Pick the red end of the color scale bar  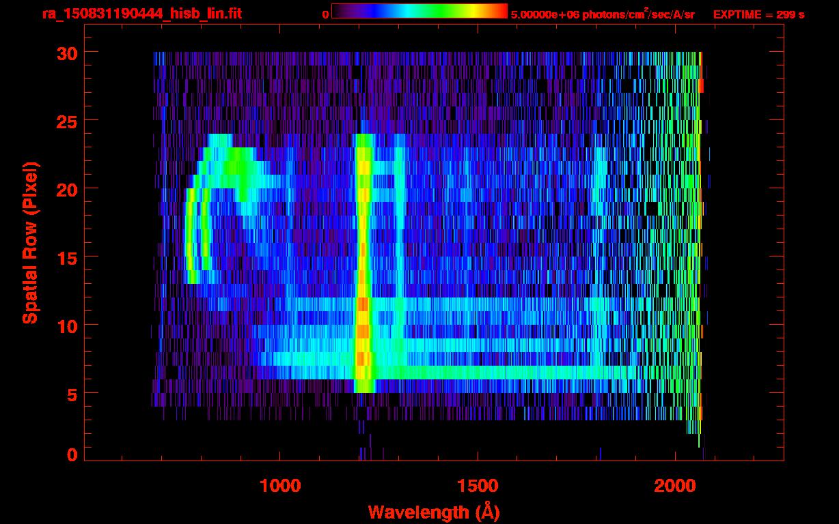[x=500, y=11]
